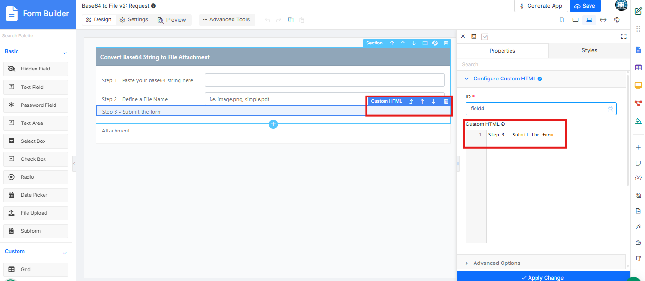Collapse the Basic palette category
This screenshot has height=281, width=645.
coord(65,52)
